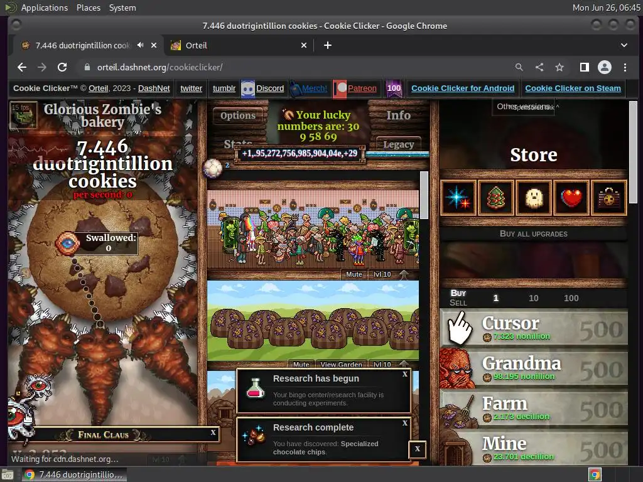Open the Places menu
Screen dimensions: 643x482
(88, 8)
